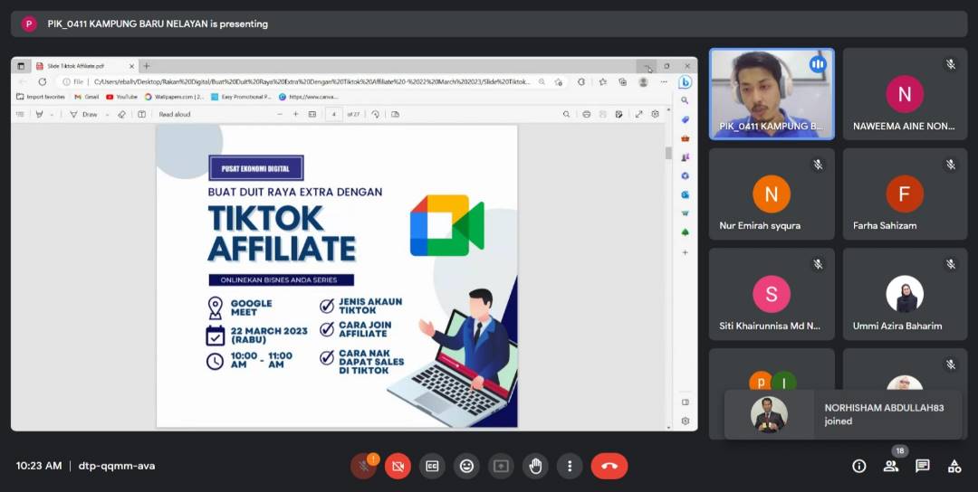
Task: Add this page to favorites star icon
Action: click(x=559, y=81)
